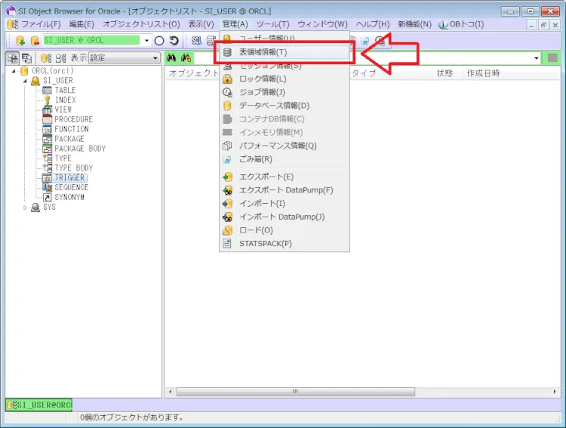Click the SI_USER@ORCL window tab at the bottom
This screenshot has width=566, height=428.
coord(39,405)
